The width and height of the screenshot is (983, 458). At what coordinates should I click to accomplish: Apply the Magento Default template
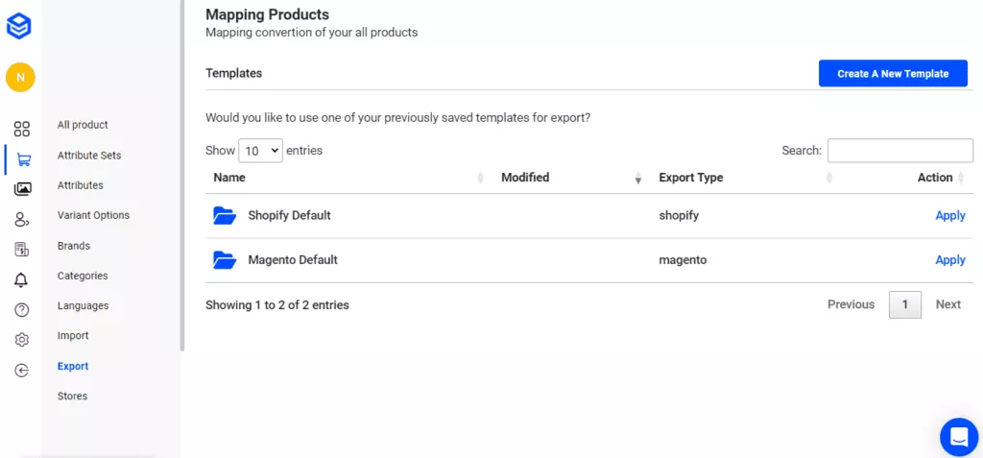(x=949, y=260)
